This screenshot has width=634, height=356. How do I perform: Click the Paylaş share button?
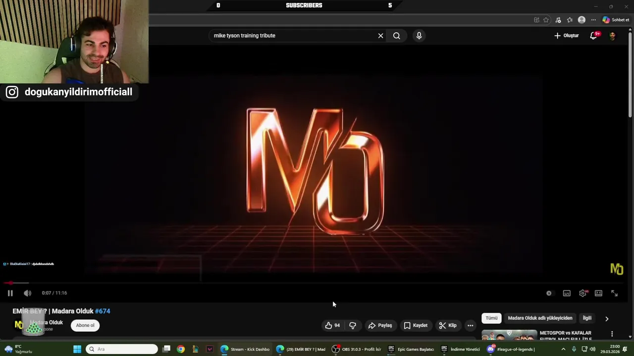point(380,325)
